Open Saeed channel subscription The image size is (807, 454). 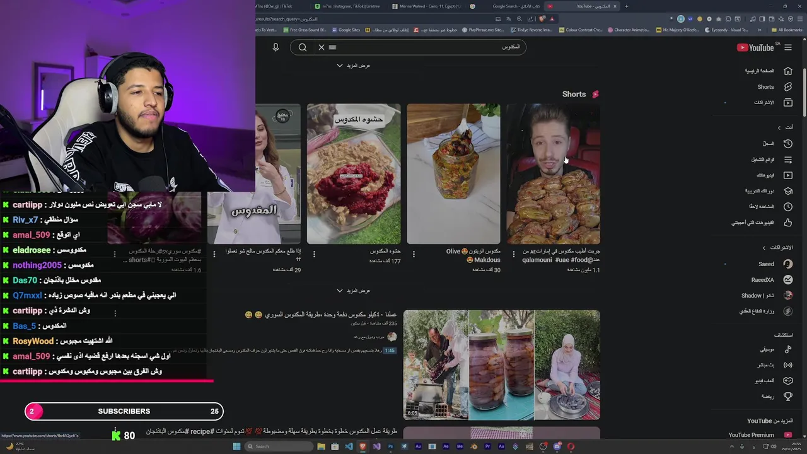(x=775, y=264)
